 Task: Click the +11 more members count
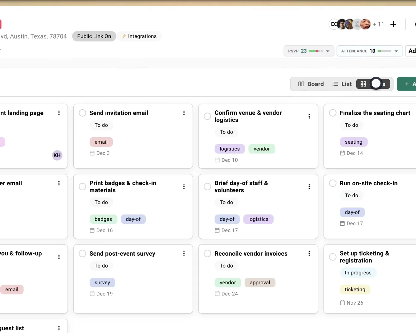(x=378, y=24)
